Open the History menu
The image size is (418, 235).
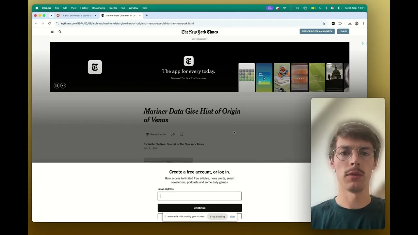click(x=84, y=8)
